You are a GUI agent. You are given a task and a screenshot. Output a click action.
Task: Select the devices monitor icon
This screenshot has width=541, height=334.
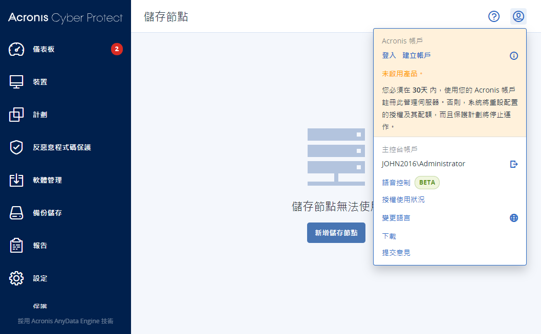(x=16, y=82)
